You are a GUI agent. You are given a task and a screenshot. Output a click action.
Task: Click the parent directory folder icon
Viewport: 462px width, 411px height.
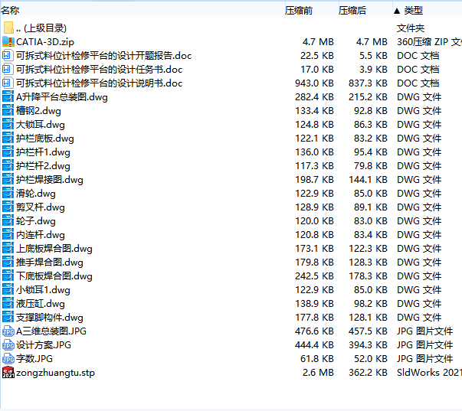coord(8,28)
